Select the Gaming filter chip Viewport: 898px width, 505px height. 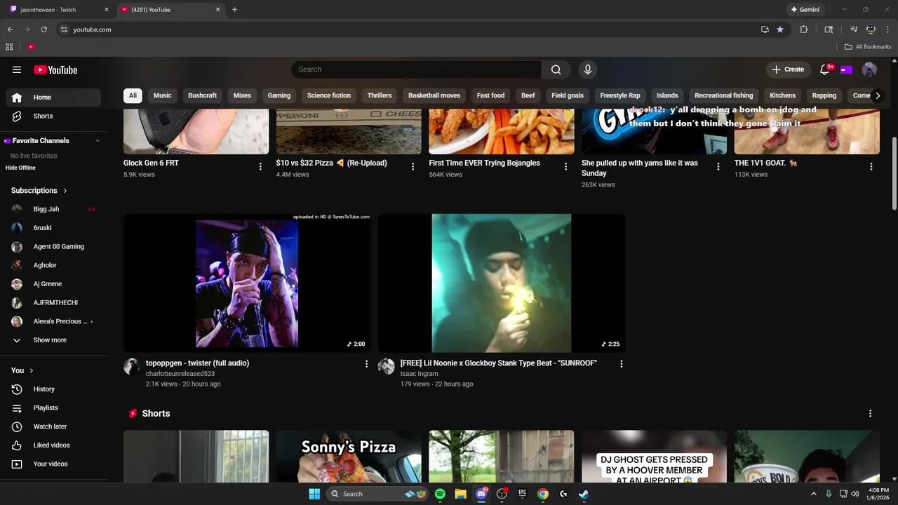(x=279, y=95)
